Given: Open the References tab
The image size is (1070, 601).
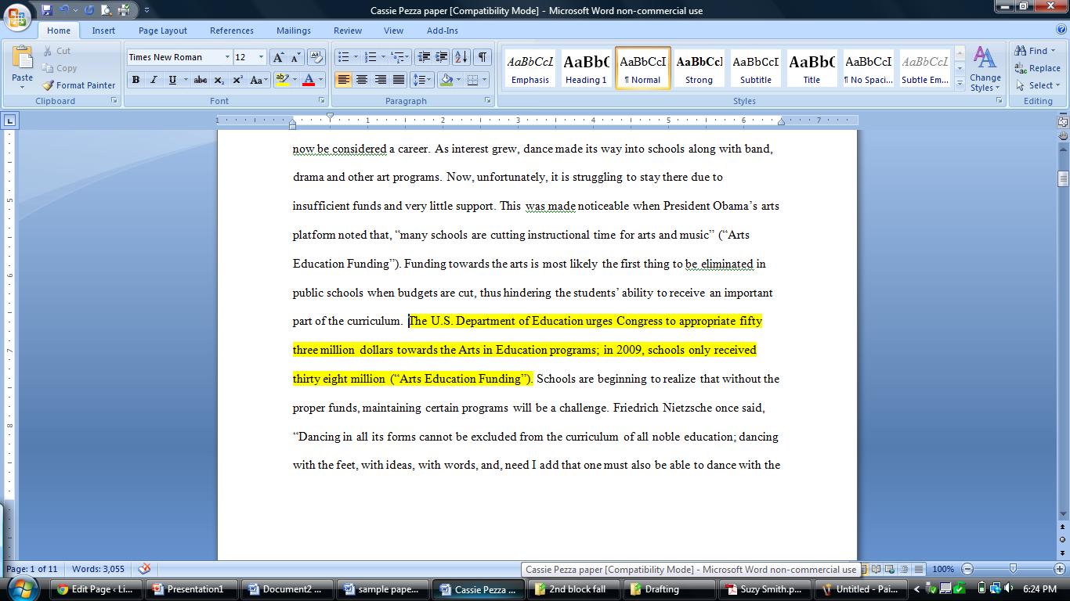Looking at the screenshot, I should (231, 31).
